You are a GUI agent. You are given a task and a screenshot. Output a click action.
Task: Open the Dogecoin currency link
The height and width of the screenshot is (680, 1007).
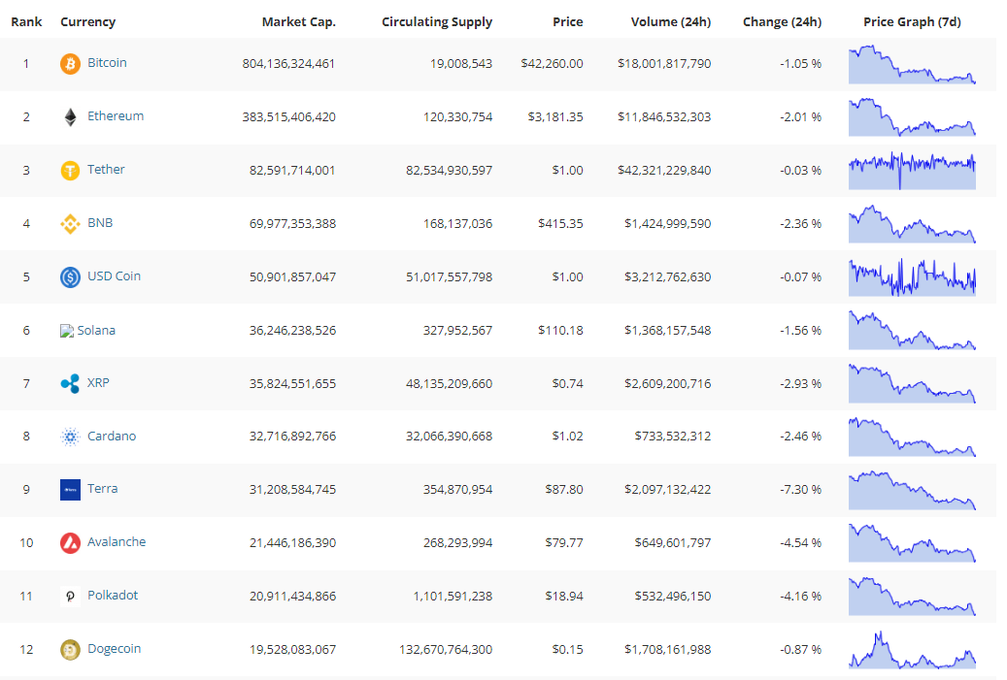[x=115, y=648]
